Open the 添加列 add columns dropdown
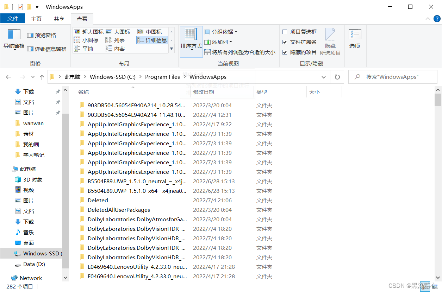 click(218, 42)
